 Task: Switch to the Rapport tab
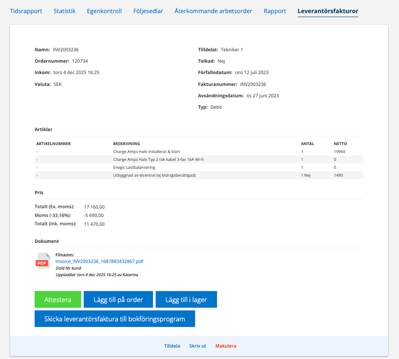point(275,11)
